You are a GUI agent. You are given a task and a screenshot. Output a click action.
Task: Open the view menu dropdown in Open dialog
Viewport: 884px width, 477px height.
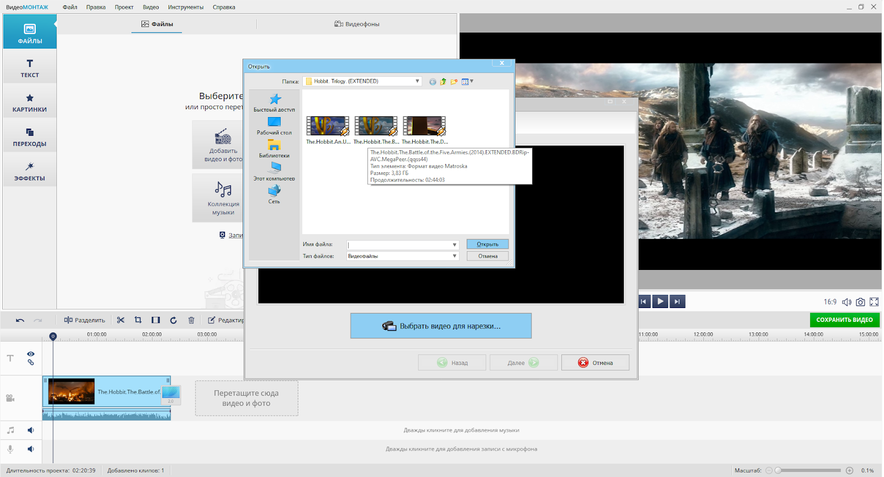pos(467,82)
